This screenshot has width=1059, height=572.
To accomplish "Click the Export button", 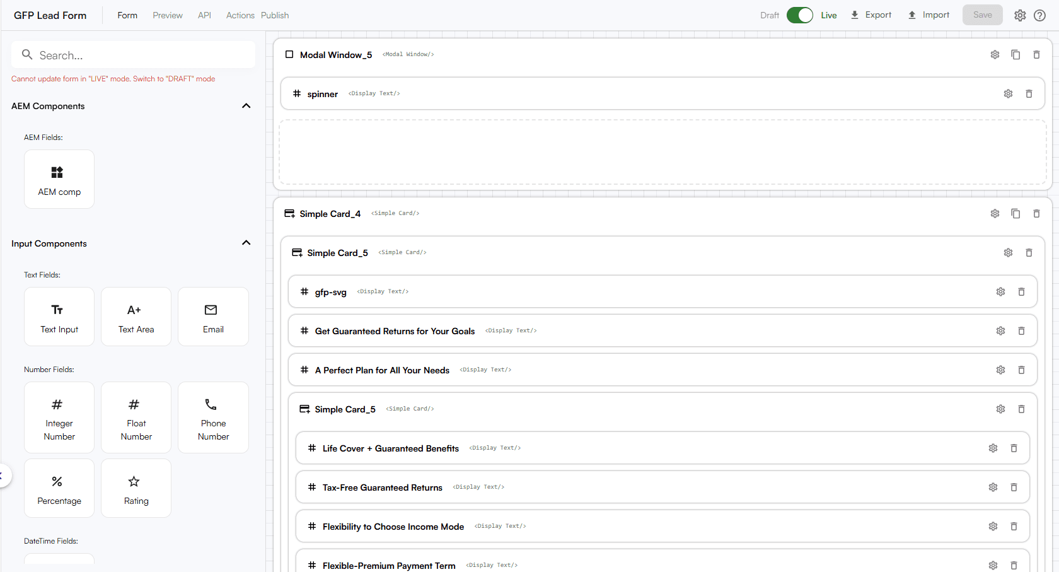I will click(871, 15).
